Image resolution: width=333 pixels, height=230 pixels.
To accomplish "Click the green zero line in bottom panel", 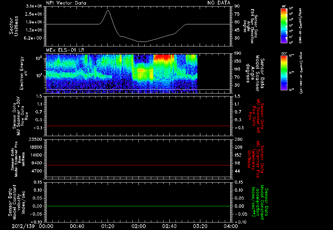I will click(x=138, y=206).
